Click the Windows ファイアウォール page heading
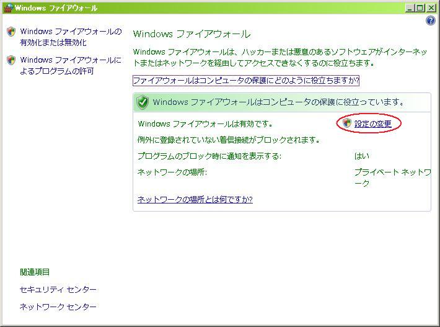Viewport: 440px width, 327px height. pos(191,34)
